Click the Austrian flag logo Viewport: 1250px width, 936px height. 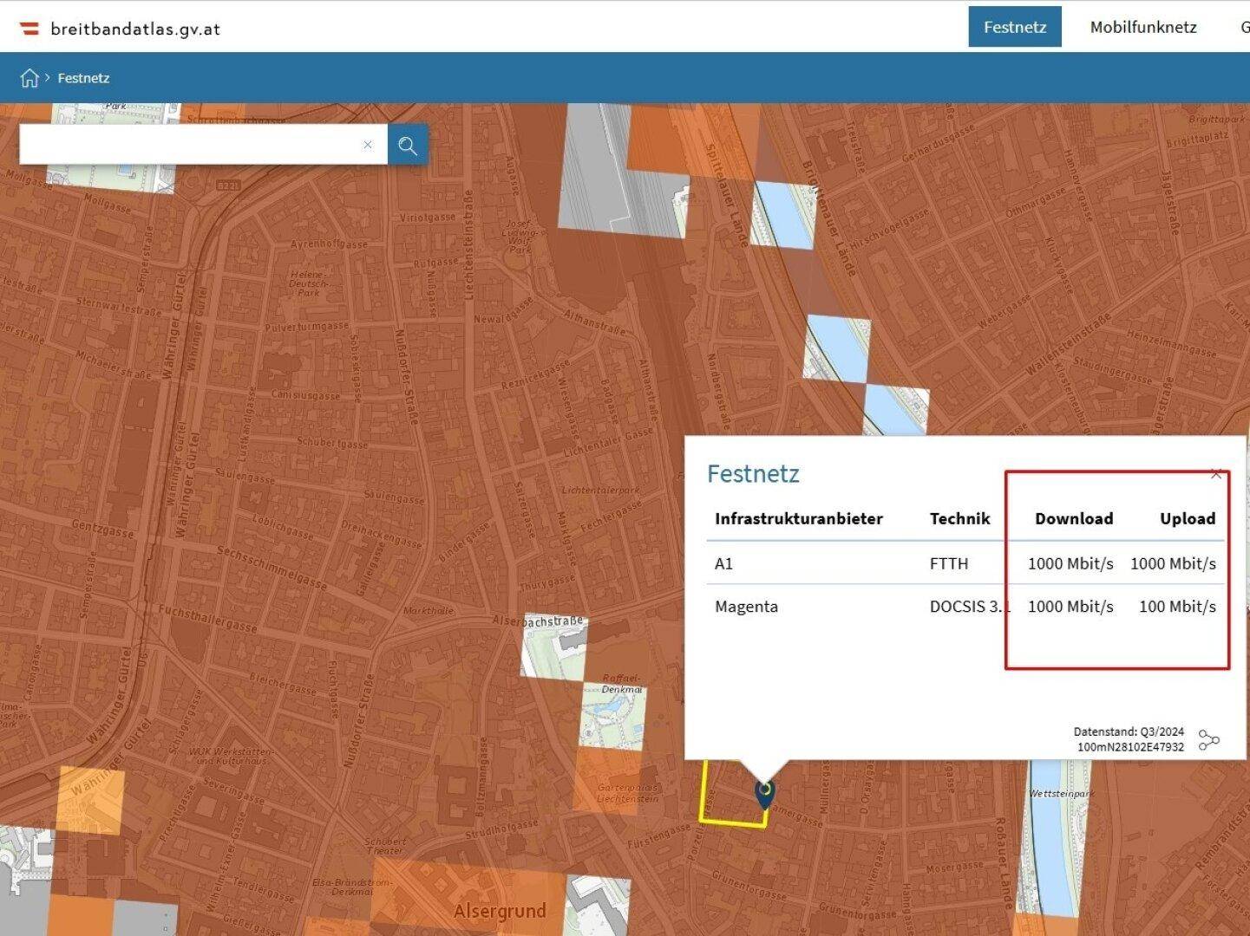point(29,29)
